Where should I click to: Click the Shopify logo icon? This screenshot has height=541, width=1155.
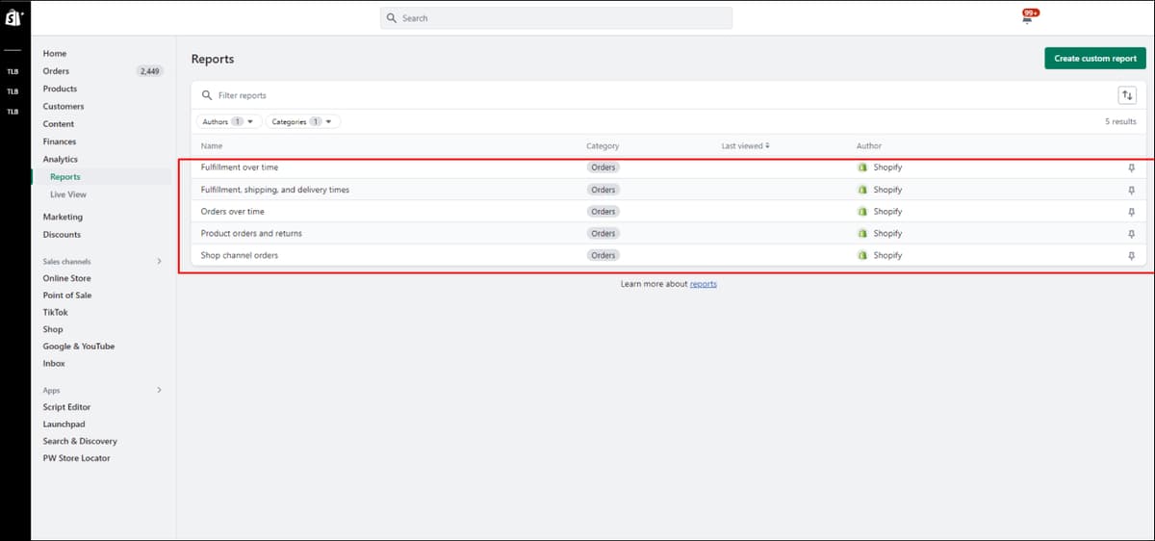click(13, 18)
